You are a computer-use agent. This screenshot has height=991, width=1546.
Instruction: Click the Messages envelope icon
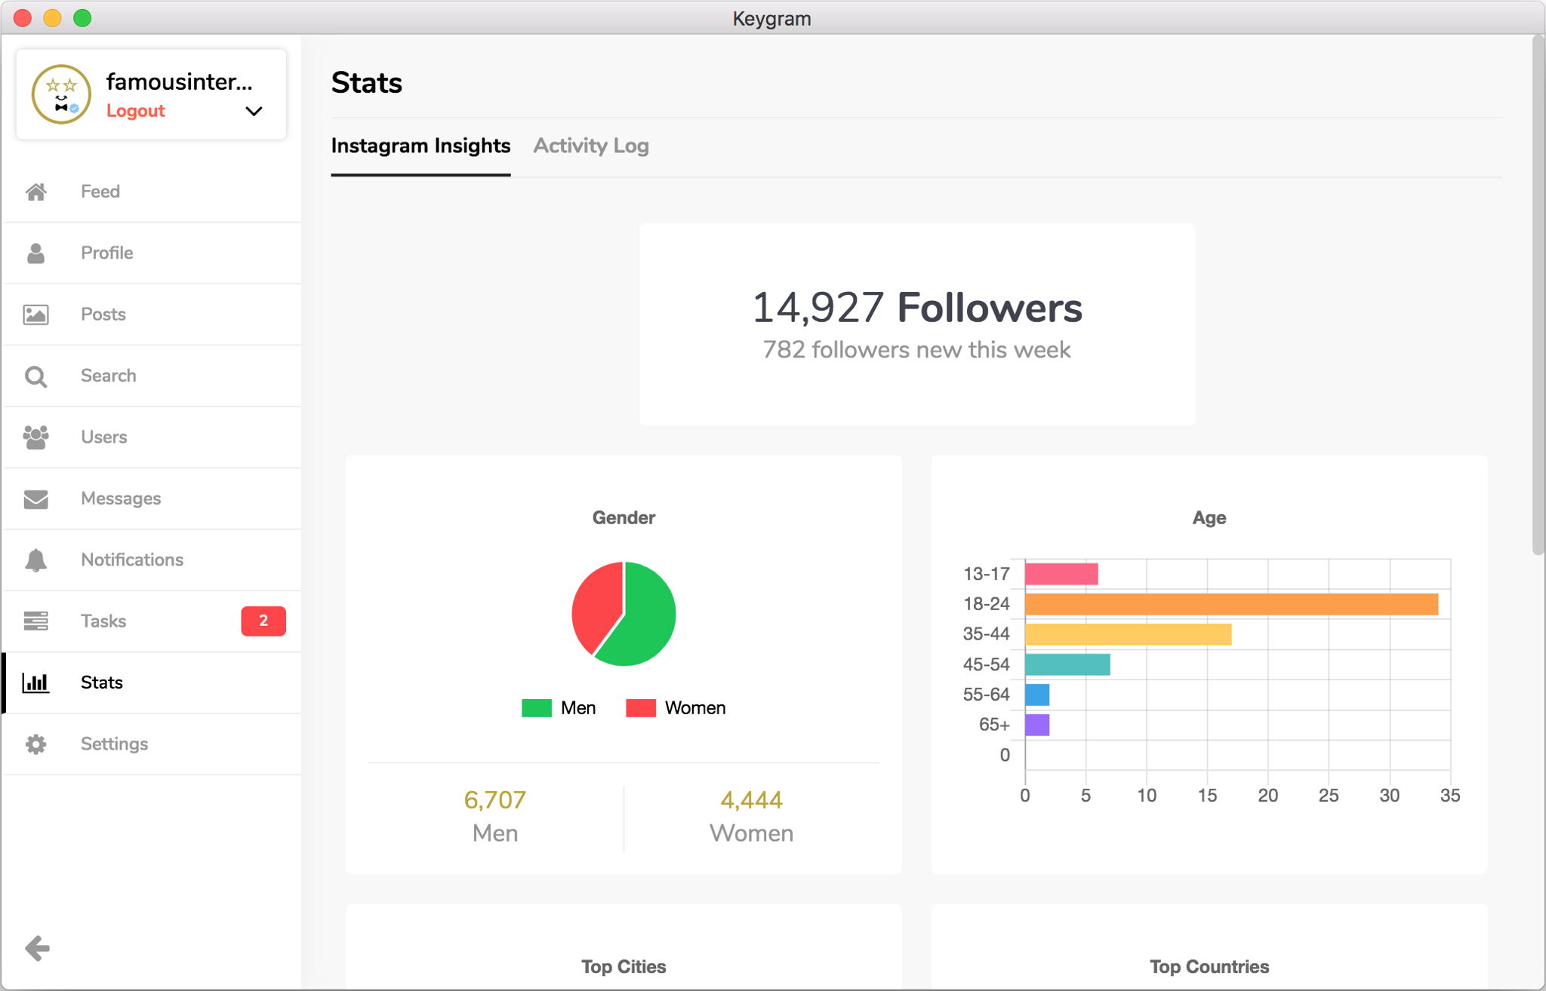point(36,499)
